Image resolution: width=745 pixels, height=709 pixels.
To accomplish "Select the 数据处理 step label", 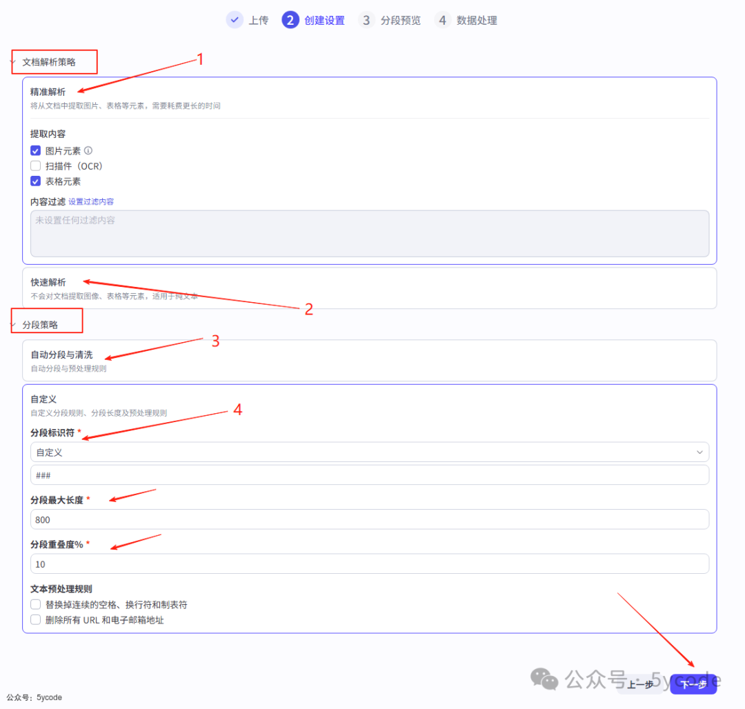I will pos(477,21).
